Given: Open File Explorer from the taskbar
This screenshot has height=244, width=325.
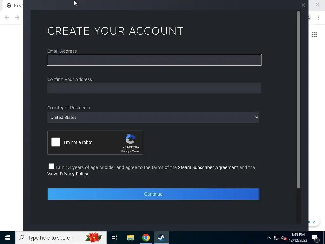Looking at the screenshot, I should pos(130,238).
